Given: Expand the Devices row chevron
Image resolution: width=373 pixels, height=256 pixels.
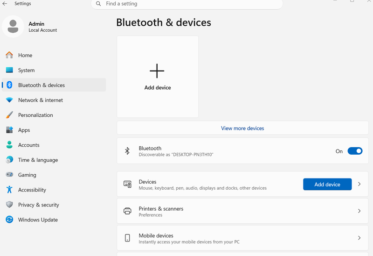Looking at the screenshot, I should [359, 184].
